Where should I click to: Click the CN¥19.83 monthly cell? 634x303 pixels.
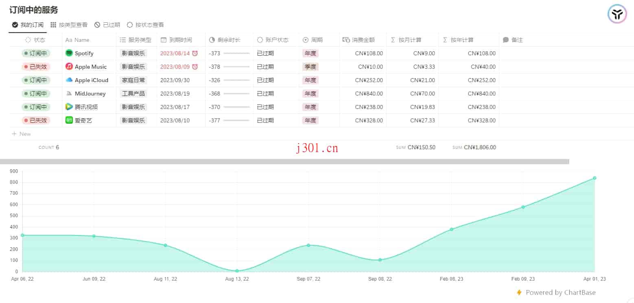[422, 107]
